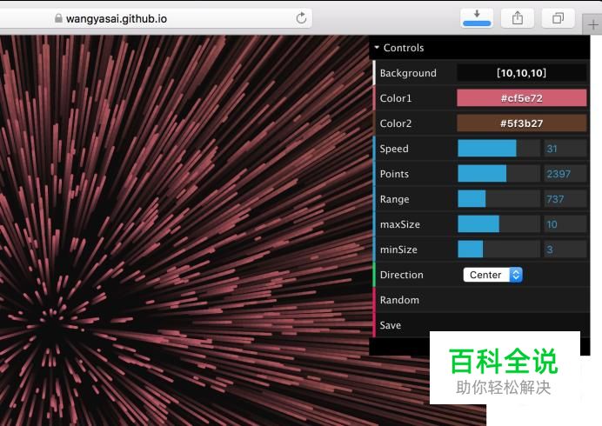Reload the wangyasai.github.io page

(x=301, y=17)
